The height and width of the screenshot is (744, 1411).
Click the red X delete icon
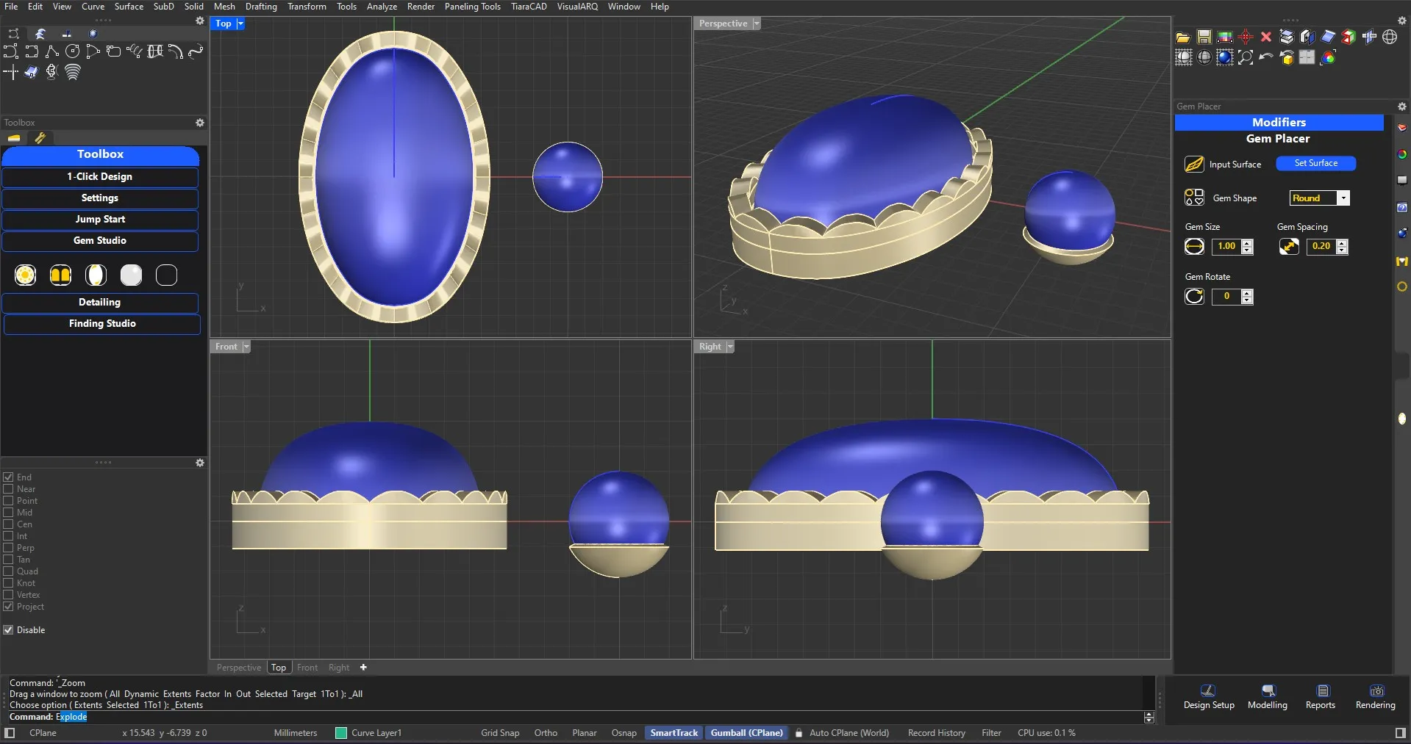pyautogui.click(x=1265, y=37)
